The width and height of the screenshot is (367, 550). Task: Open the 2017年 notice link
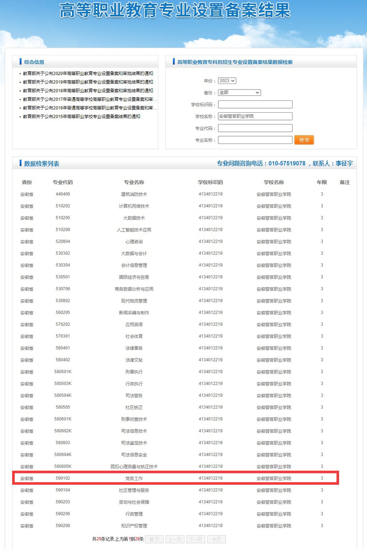(x=89, y=99)
